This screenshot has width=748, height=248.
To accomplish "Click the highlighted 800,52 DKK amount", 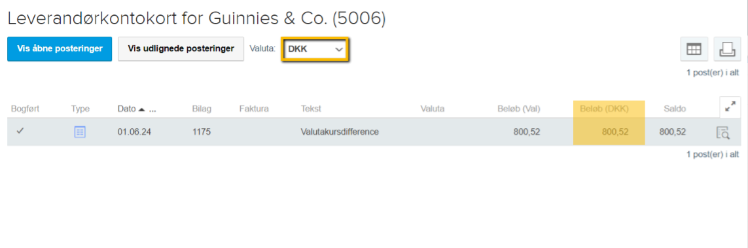I will click(x=615, y=132).
